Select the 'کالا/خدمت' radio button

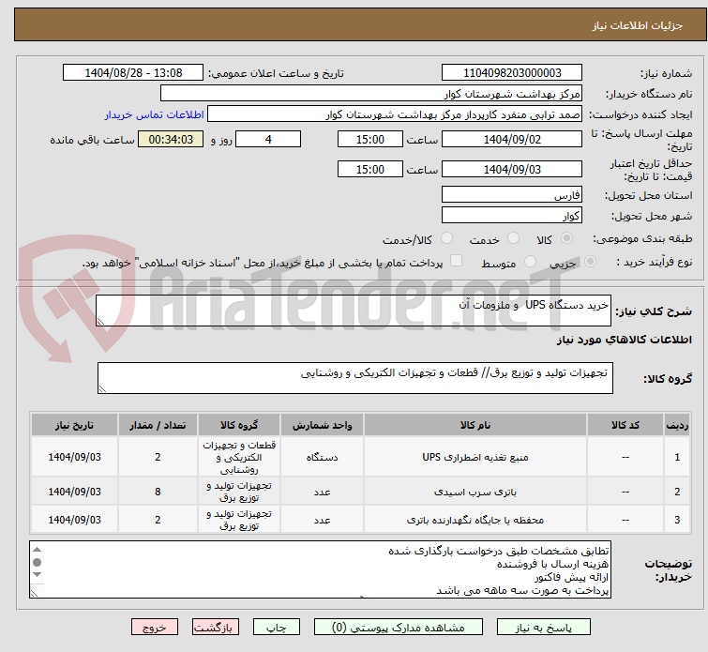[446, 238]
